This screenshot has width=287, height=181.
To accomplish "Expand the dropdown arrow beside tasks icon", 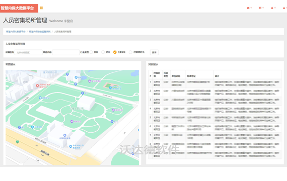I will [x=263, y=8].
